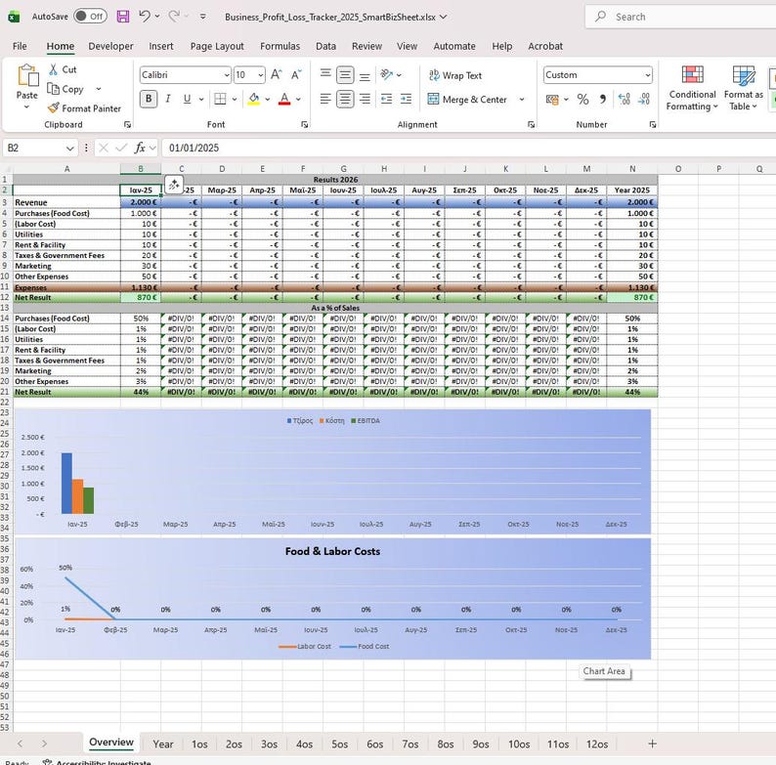This screenshot has width=776, height=765.
Task: Click the Accounting Number Format icon
Action: coord(552,100)
